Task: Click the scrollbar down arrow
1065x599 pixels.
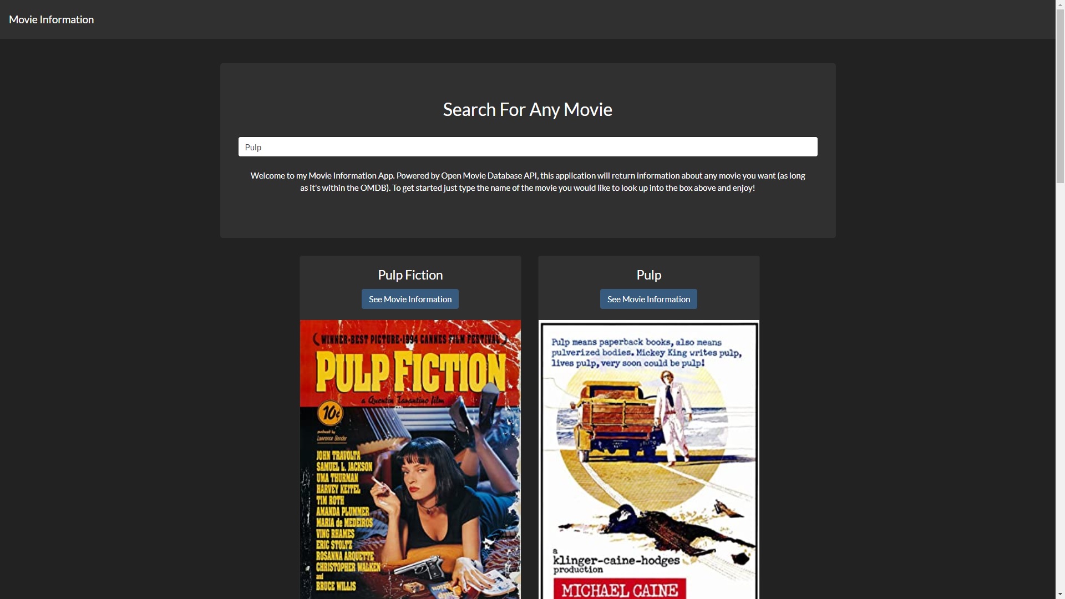Action: click(1060, 594)
